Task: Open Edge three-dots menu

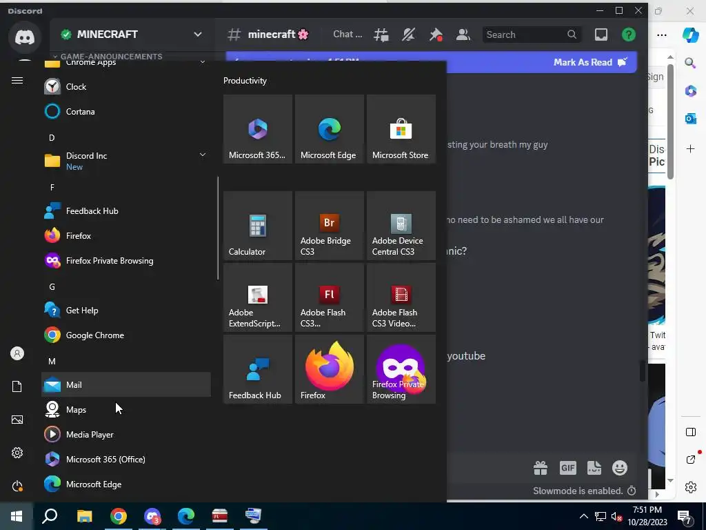Action: coord(661,35)
